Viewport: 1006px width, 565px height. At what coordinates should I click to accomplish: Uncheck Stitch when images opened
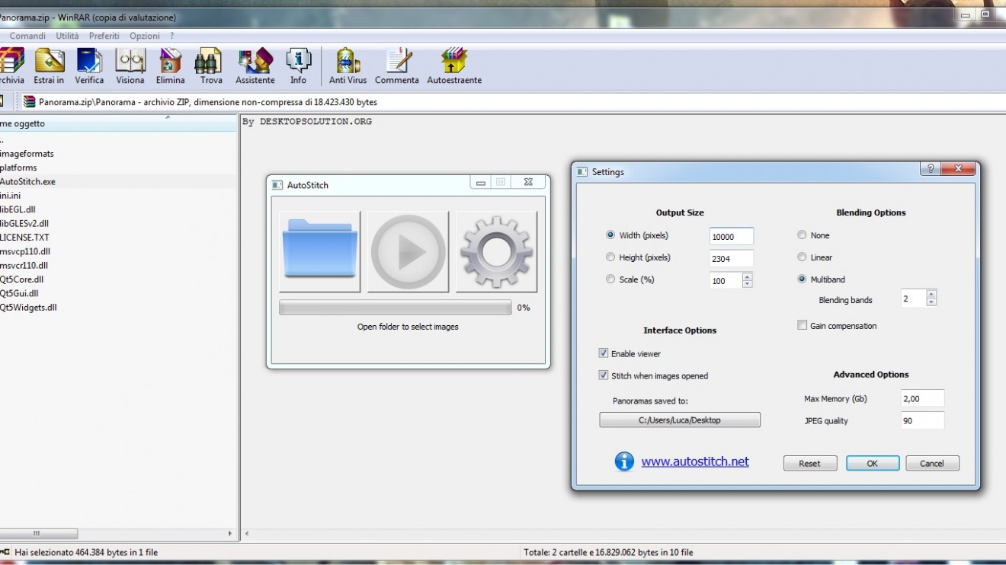(x=604, y=375)
